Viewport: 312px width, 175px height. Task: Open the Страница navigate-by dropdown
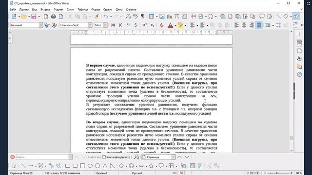(x=174, y=157)
